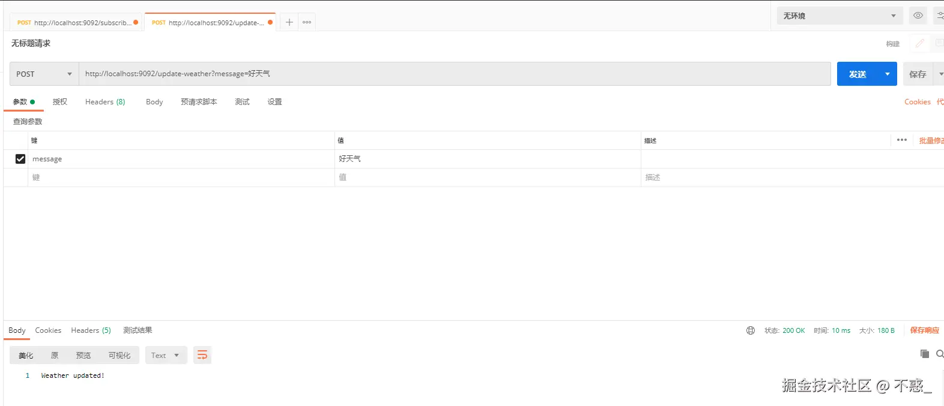Open the 参数 params tab
Viewport: 944px width, 406px height.
click(23, 102)
